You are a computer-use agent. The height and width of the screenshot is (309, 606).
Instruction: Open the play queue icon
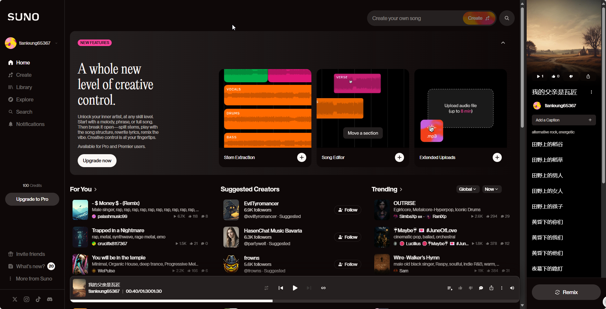450,288
